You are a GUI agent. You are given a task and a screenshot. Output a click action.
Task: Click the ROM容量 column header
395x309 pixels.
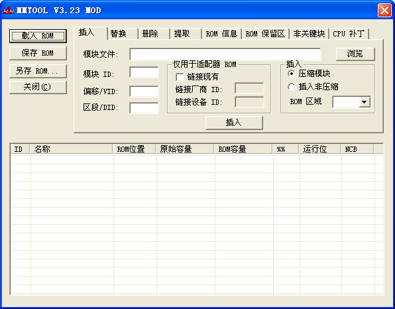click(x=243, y=149)
